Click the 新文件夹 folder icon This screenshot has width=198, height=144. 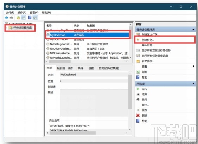(x=138, y=61)
